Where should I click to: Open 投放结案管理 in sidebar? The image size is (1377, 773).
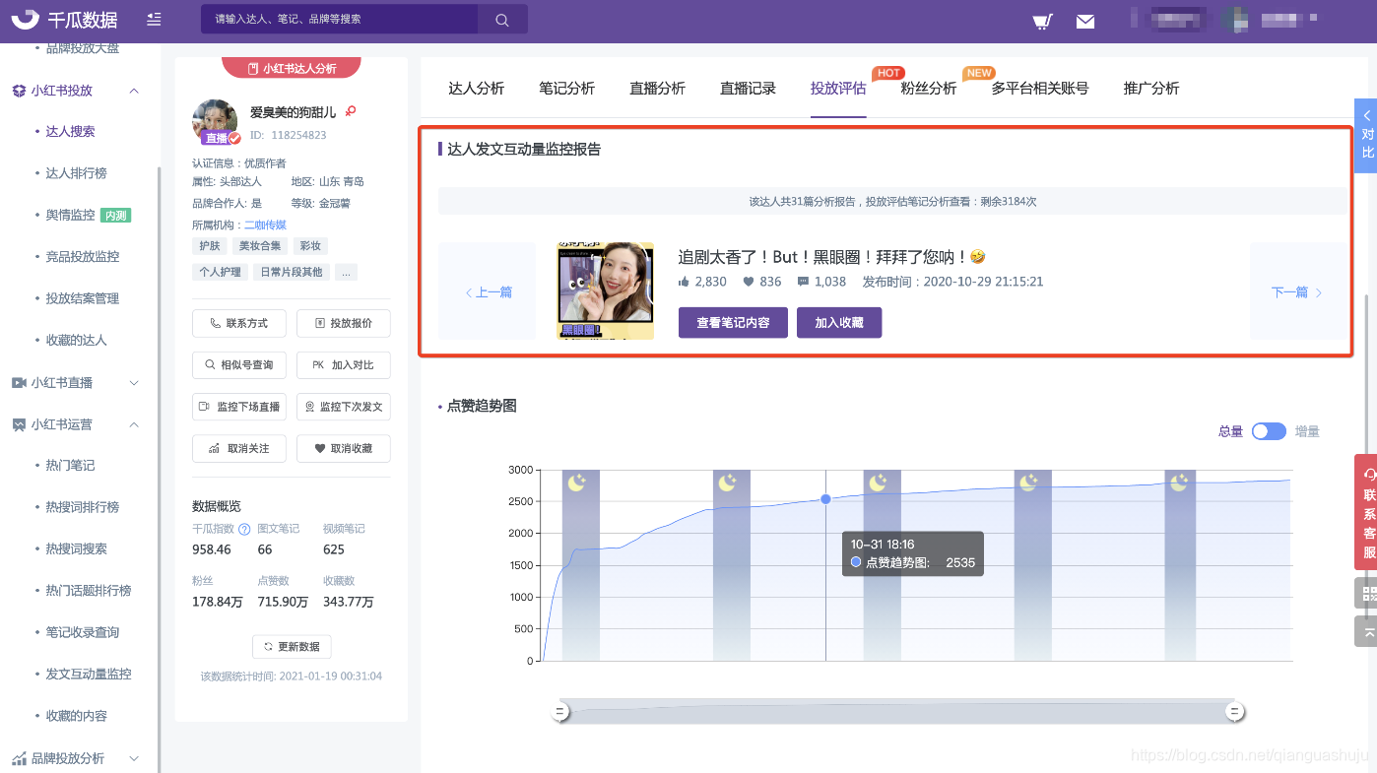coord(82,298)
